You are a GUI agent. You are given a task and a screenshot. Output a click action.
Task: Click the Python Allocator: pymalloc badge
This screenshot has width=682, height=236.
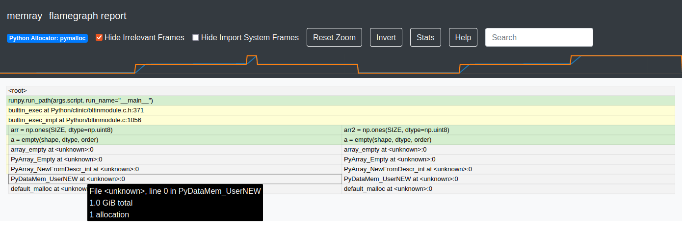pos(47,38)
